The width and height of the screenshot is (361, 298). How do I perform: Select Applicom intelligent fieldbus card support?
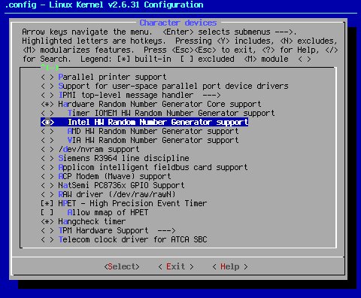click(x=153, y=167)
